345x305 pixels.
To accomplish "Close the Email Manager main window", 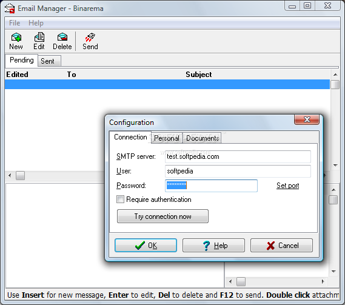I will (x=327, y=6).
